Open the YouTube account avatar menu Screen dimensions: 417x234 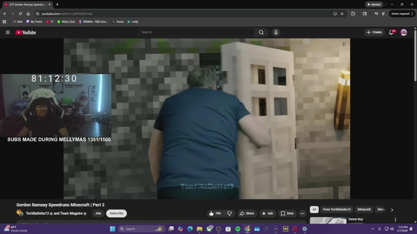tap(404, 32)
